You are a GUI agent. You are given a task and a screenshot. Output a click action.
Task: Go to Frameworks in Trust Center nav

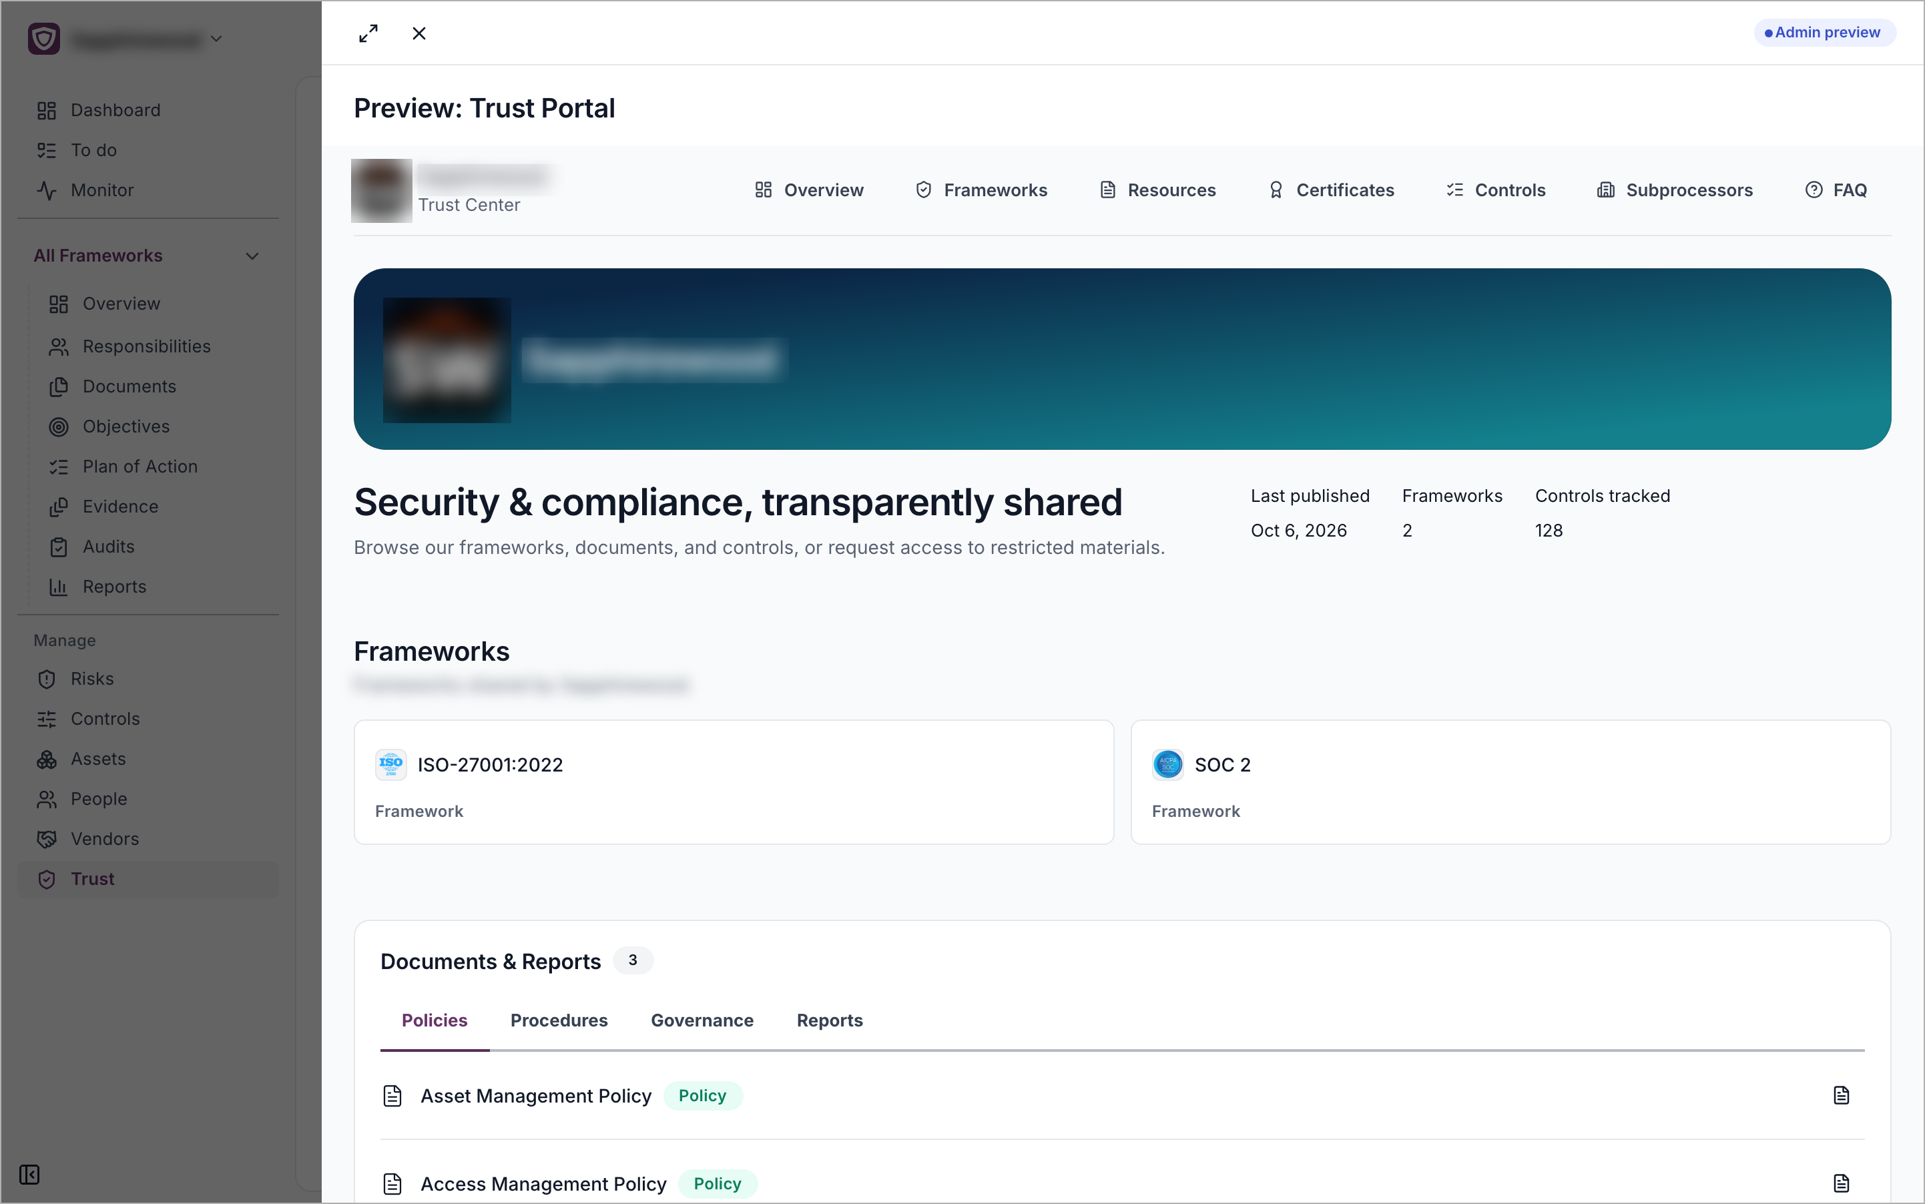point(981,190)
